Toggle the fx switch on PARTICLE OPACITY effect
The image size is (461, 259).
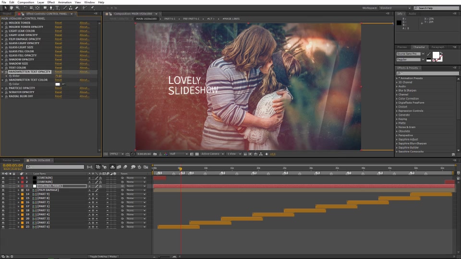(x=6, y=88)
